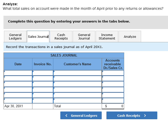Open the third row Date dropdown cell
Image resolution: width=168 pixels, height=127 pixels.
pos(18,84)
